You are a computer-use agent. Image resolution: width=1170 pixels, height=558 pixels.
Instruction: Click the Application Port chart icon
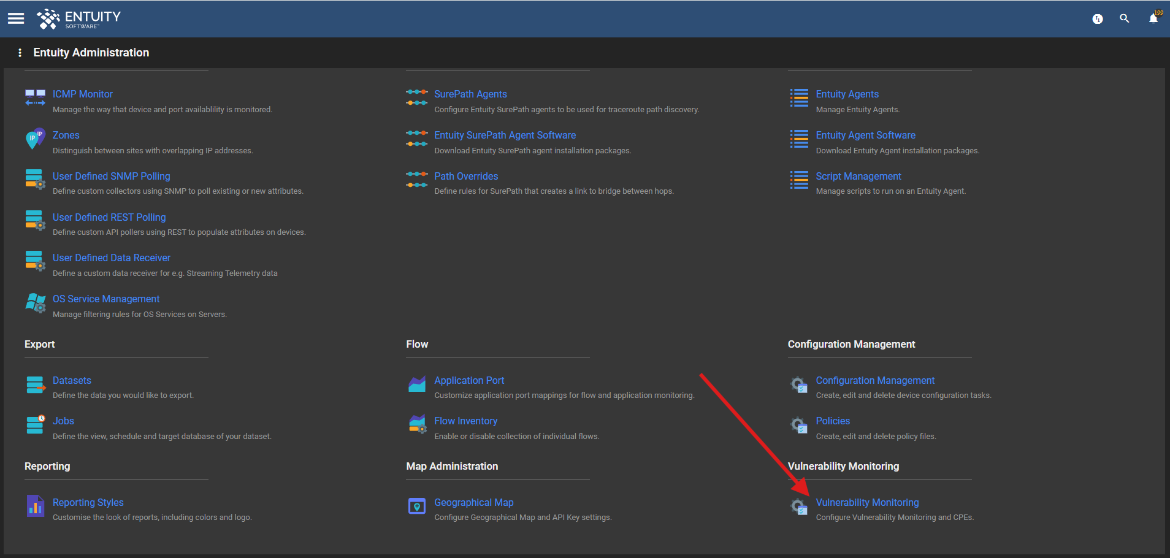pos(417,384)
